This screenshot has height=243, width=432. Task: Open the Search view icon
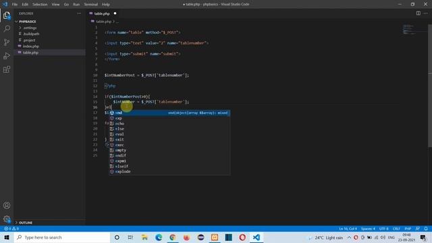point(7,28)
